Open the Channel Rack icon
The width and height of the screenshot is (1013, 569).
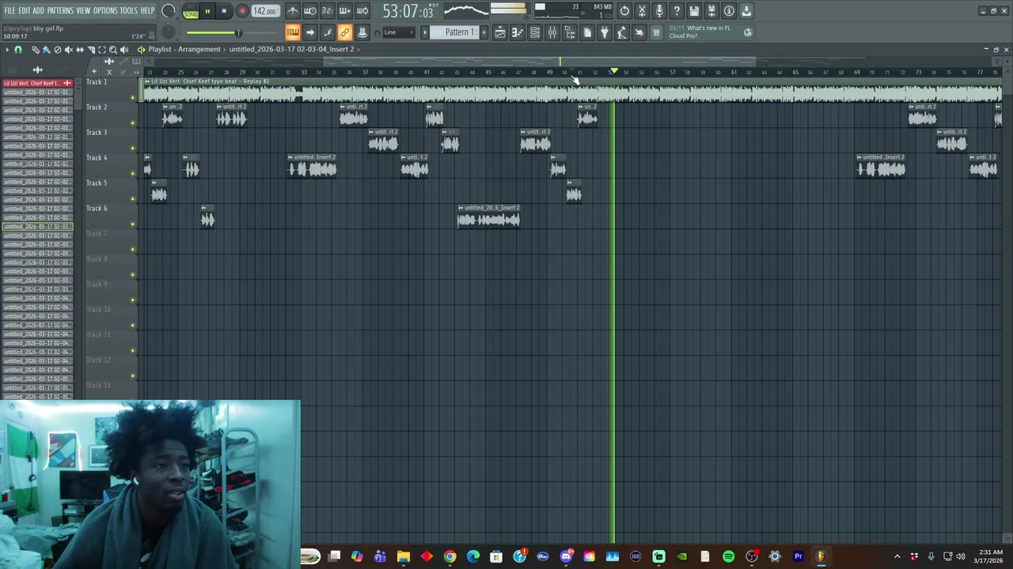[x=535, y=32]
